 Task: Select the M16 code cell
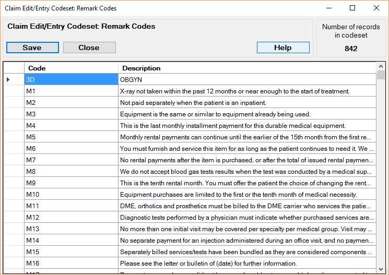click(71, 264)
